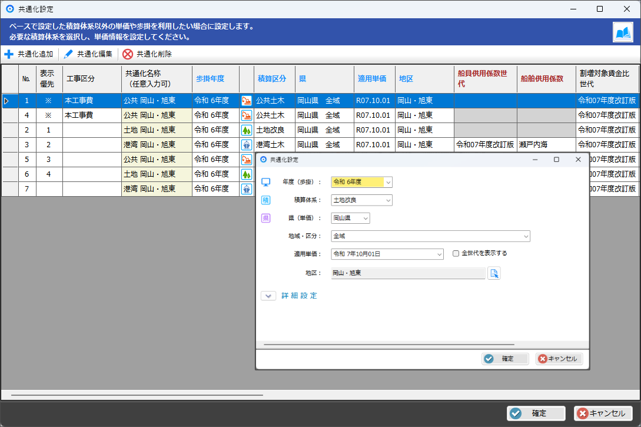Enable the 全世代を表示する checkbox
The width and height of the screenshot is (641, 427).
[x=456, y=254]
